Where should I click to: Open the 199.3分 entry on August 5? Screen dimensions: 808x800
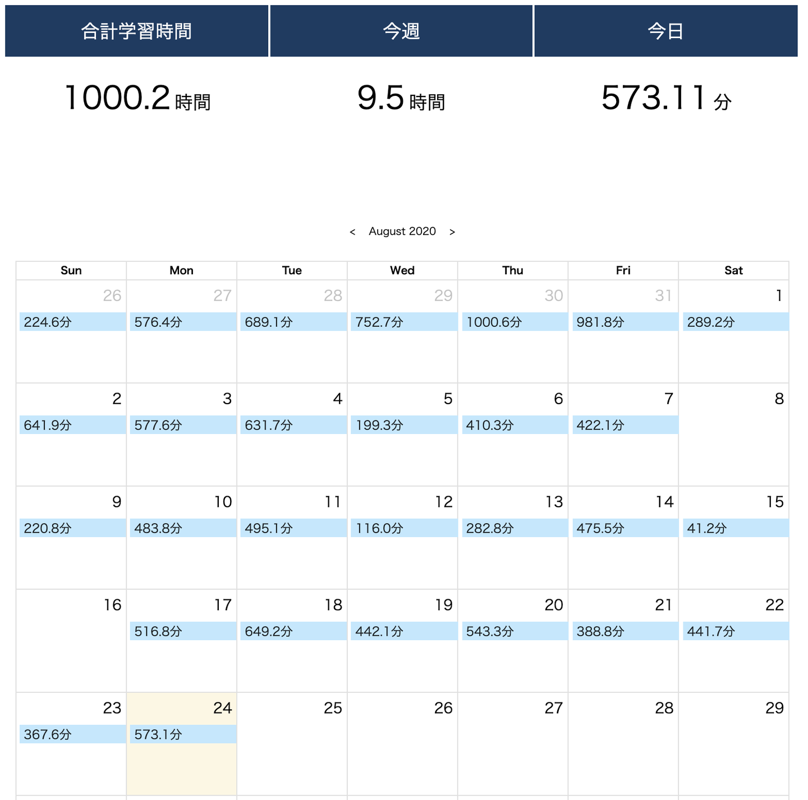(x=403, y=425)
